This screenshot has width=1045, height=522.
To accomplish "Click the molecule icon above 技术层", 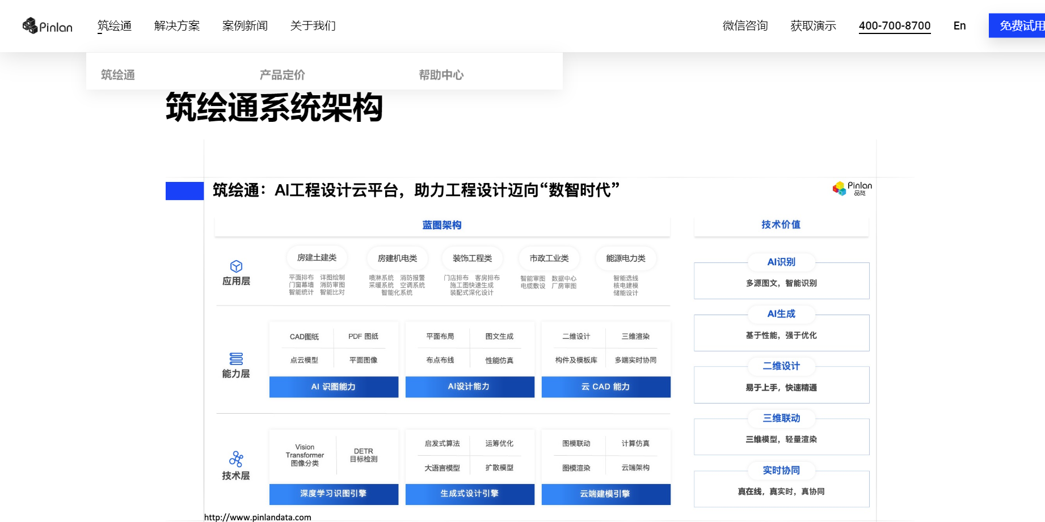I will (x=236, y=459).
